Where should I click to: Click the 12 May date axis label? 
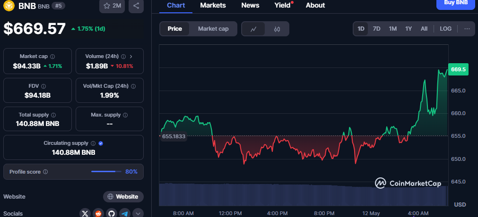(x=371, y=213)
